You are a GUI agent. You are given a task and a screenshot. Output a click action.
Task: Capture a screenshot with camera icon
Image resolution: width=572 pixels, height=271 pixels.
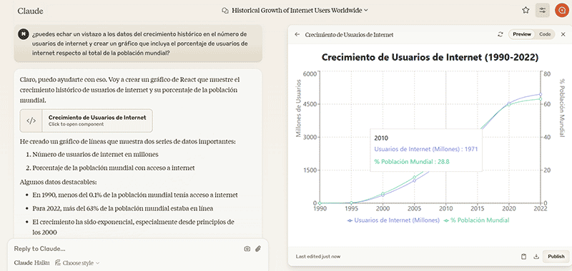pos(247,249)
